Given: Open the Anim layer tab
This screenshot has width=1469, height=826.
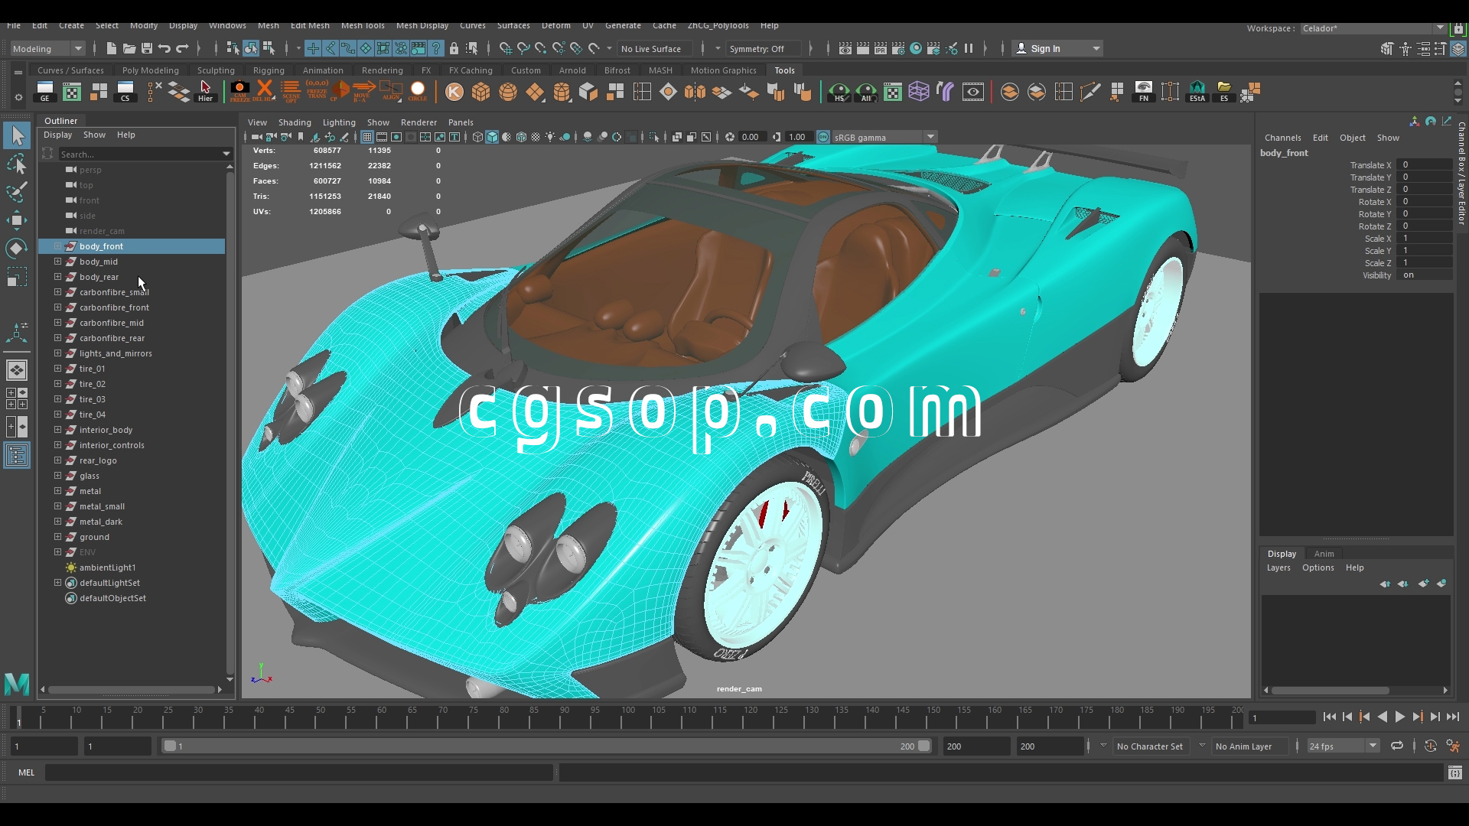Looking at the screenshot, I should (1324, 554).
